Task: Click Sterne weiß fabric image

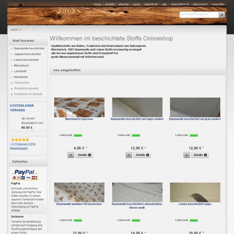Action: 137,192
